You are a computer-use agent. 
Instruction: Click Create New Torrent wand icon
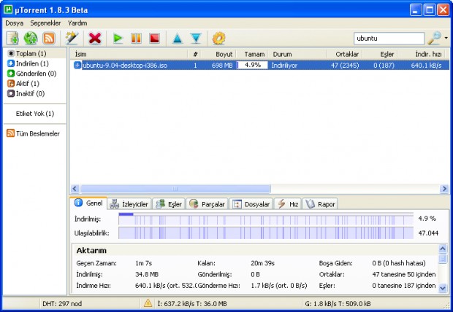[x=72, y=39]
